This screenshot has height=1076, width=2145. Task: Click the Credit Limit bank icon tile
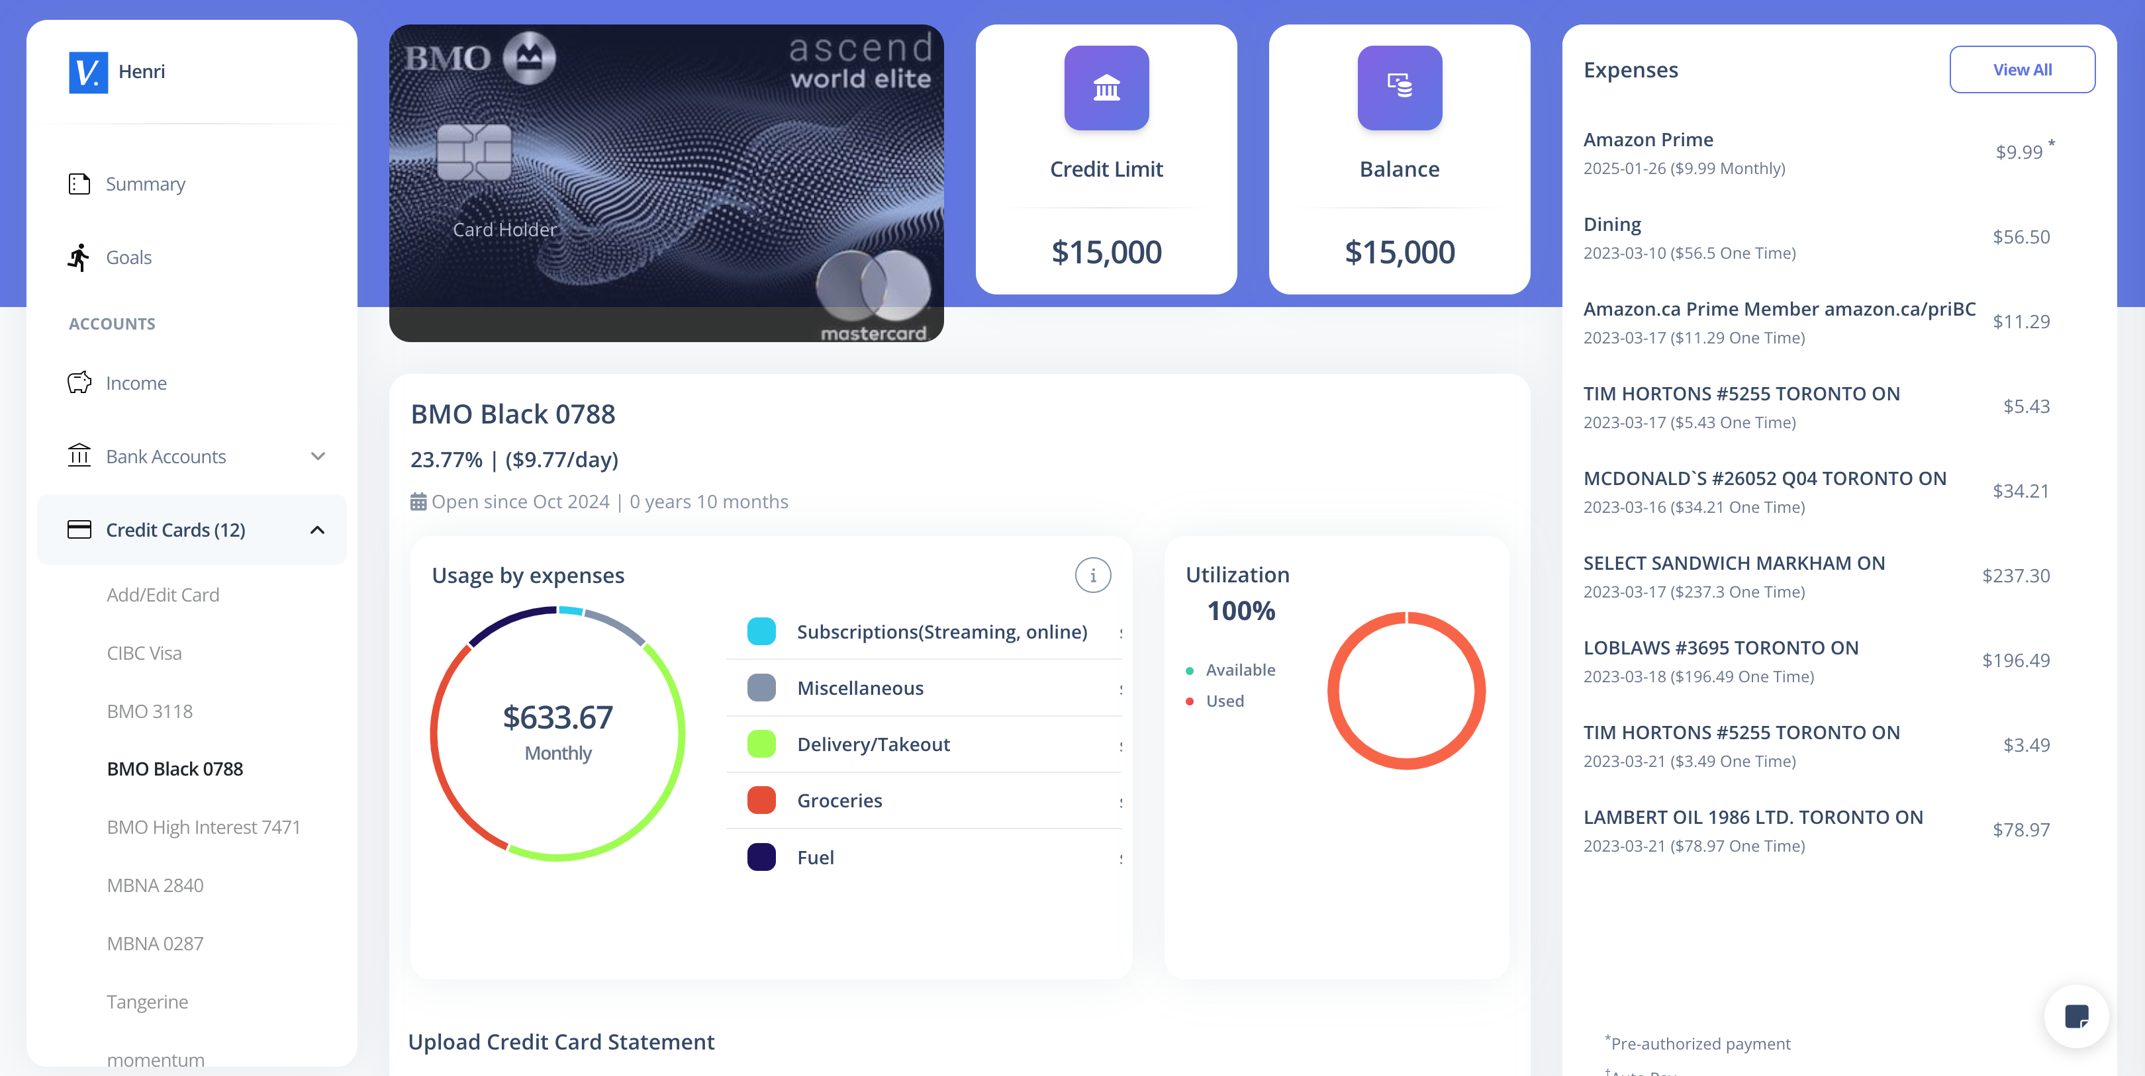(x=1107, y=88)
